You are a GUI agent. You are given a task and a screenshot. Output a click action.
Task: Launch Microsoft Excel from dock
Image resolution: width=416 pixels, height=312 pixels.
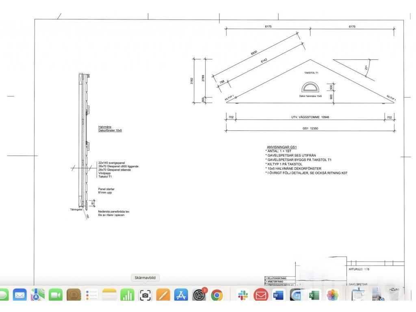[314, 295]
